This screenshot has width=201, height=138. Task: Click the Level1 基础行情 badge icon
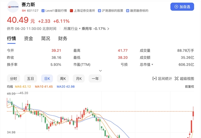coord(43,11)
